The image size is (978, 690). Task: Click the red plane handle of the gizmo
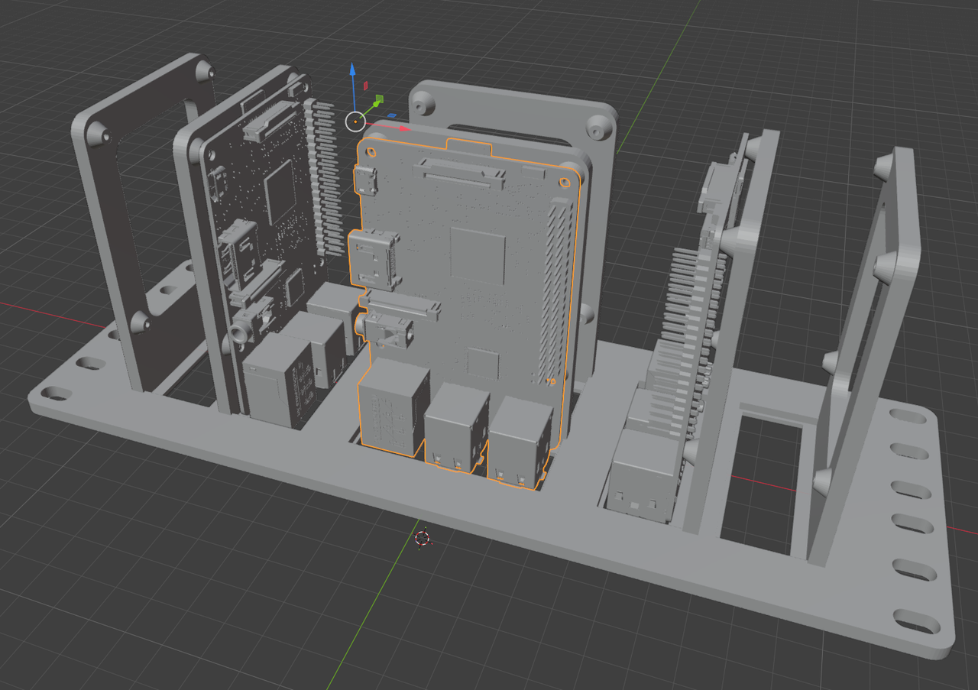coord(366,84)
